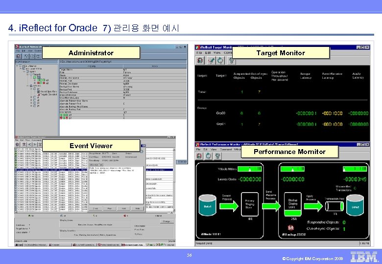Click the Scrape Process green arrow
Image resolution: width=382 pixels, height=264 pixels.
tap(229, 206)
